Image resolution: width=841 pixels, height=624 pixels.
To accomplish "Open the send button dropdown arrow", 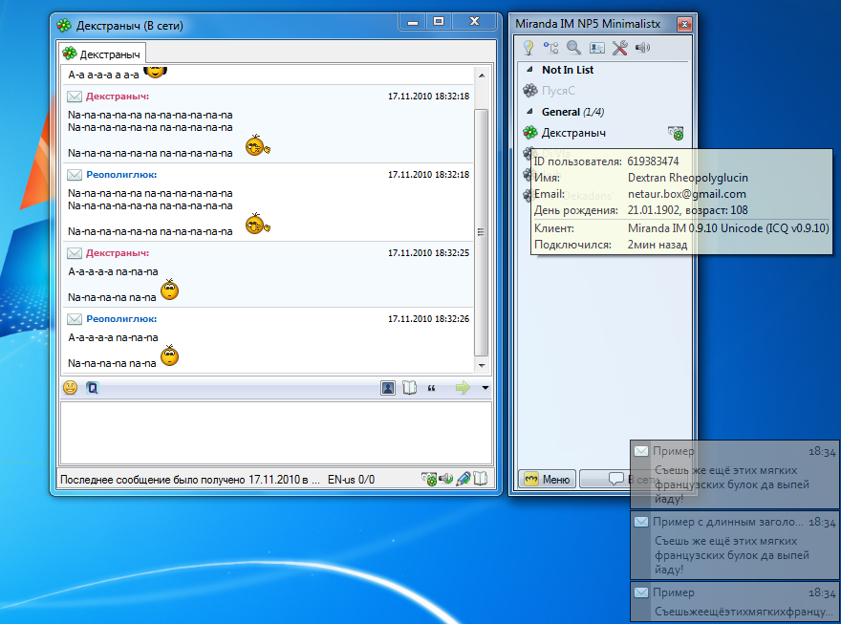I will click(x=485, y=388).
